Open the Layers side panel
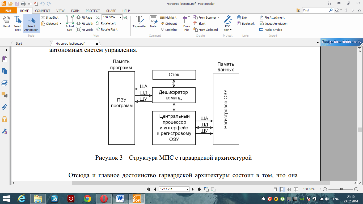 5,83
